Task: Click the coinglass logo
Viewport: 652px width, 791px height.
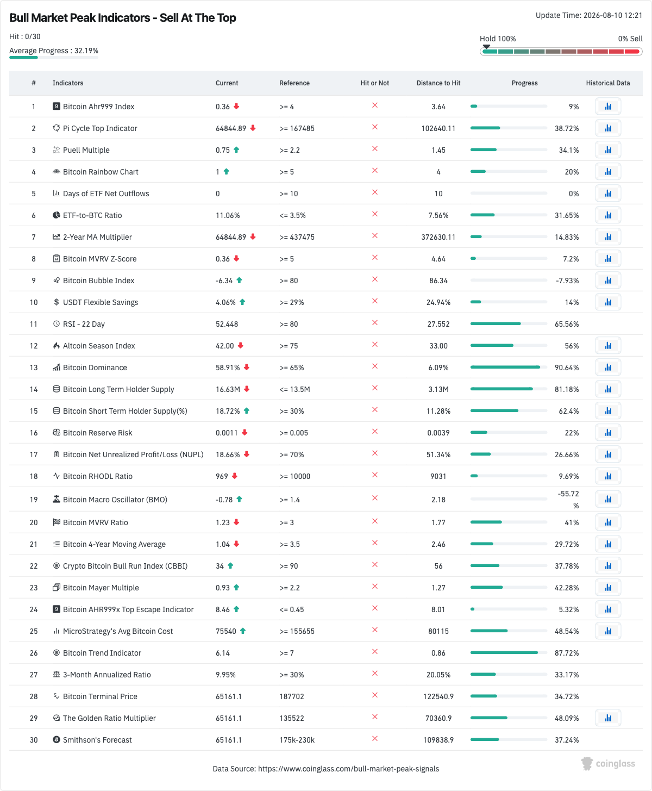Action: [x=608, y=763]
